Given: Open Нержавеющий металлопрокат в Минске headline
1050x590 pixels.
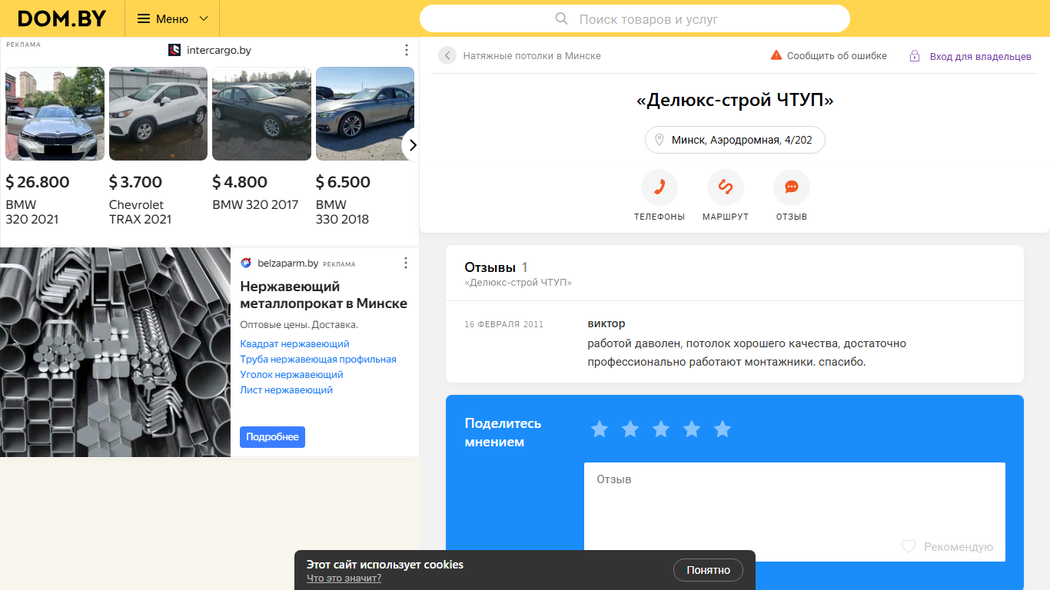Looking at the screenshot, I should click(324, 295).
